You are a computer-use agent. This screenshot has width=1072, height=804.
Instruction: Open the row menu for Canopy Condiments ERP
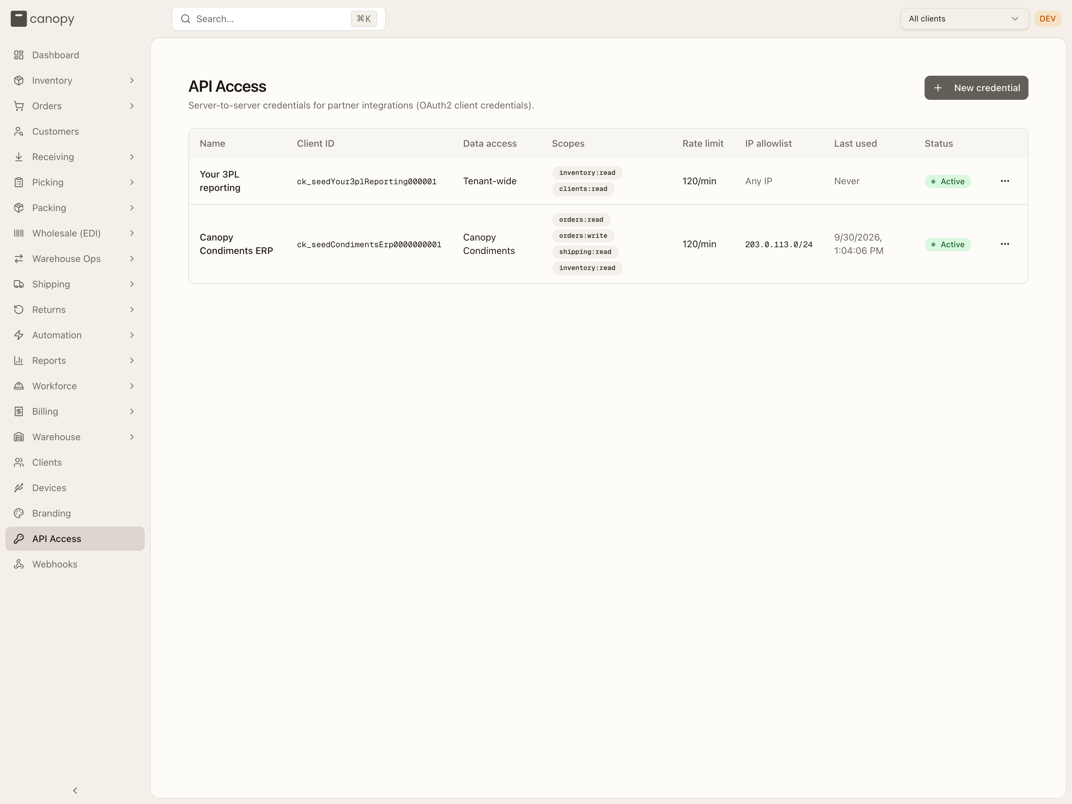pos(1005,244)
